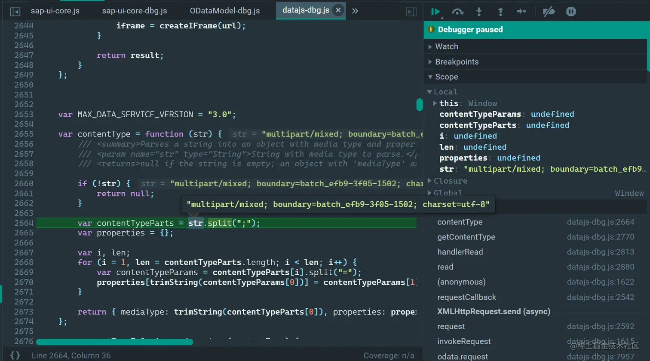The width and height of the screenshot is (650, 361).
Task: Switch to sap-ui-core.js tab
Action: [x=55, y=11]
